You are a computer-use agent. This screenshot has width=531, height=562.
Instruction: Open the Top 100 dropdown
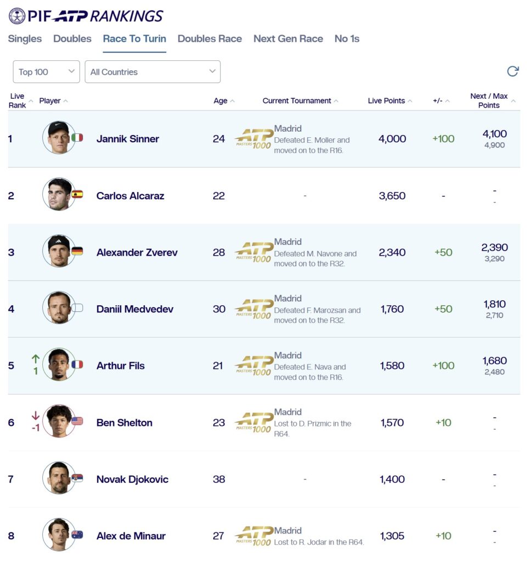(46, 72)
